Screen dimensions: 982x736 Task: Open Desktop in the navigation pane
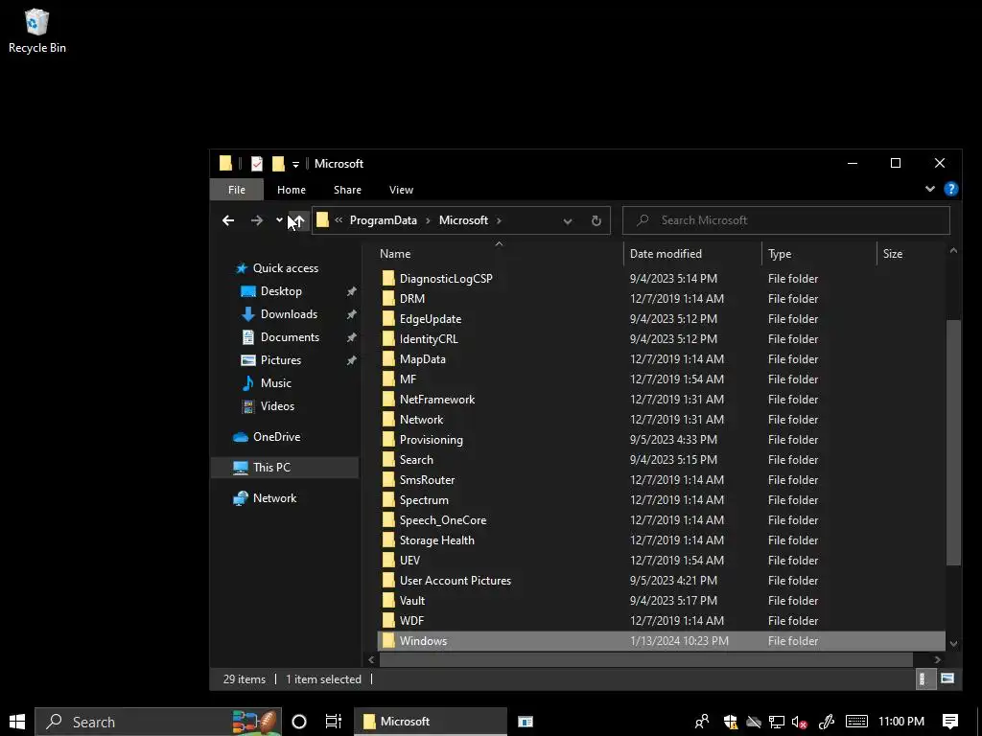pyautogui.click(x=281, y=291)
